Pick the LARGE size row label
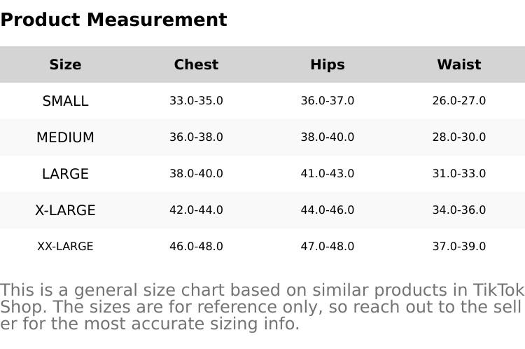The image size is (525, 349). [65, 174]
